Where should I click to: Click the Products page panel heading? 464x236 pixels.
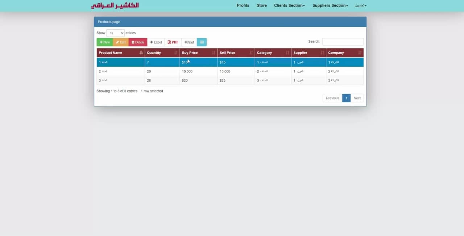[x=230, y=22]
